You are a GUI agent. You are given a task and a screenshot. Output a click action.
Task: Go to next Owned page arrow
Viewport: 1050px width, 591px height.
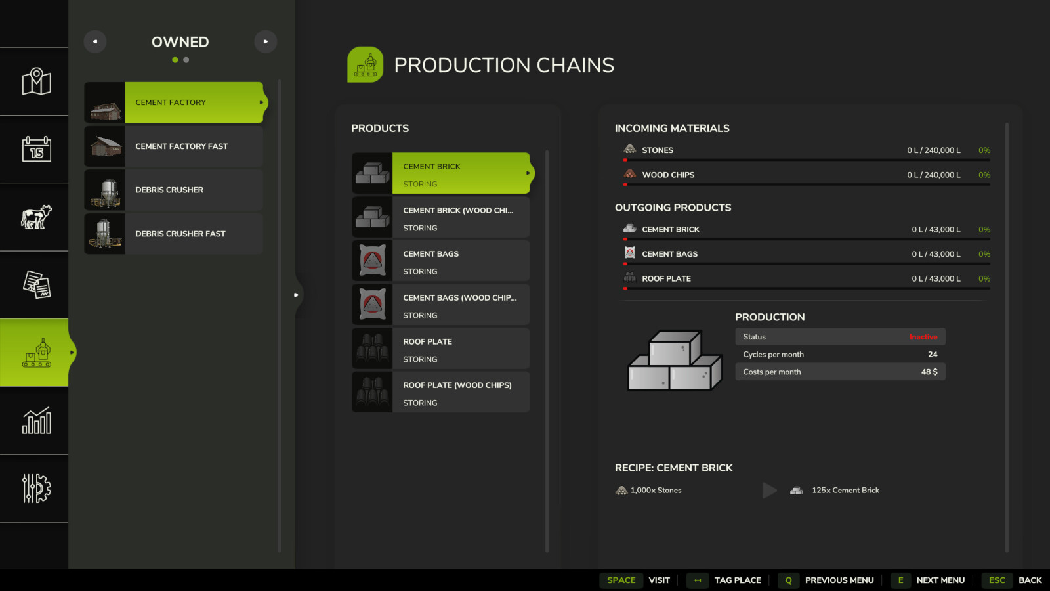click(266, 41)
